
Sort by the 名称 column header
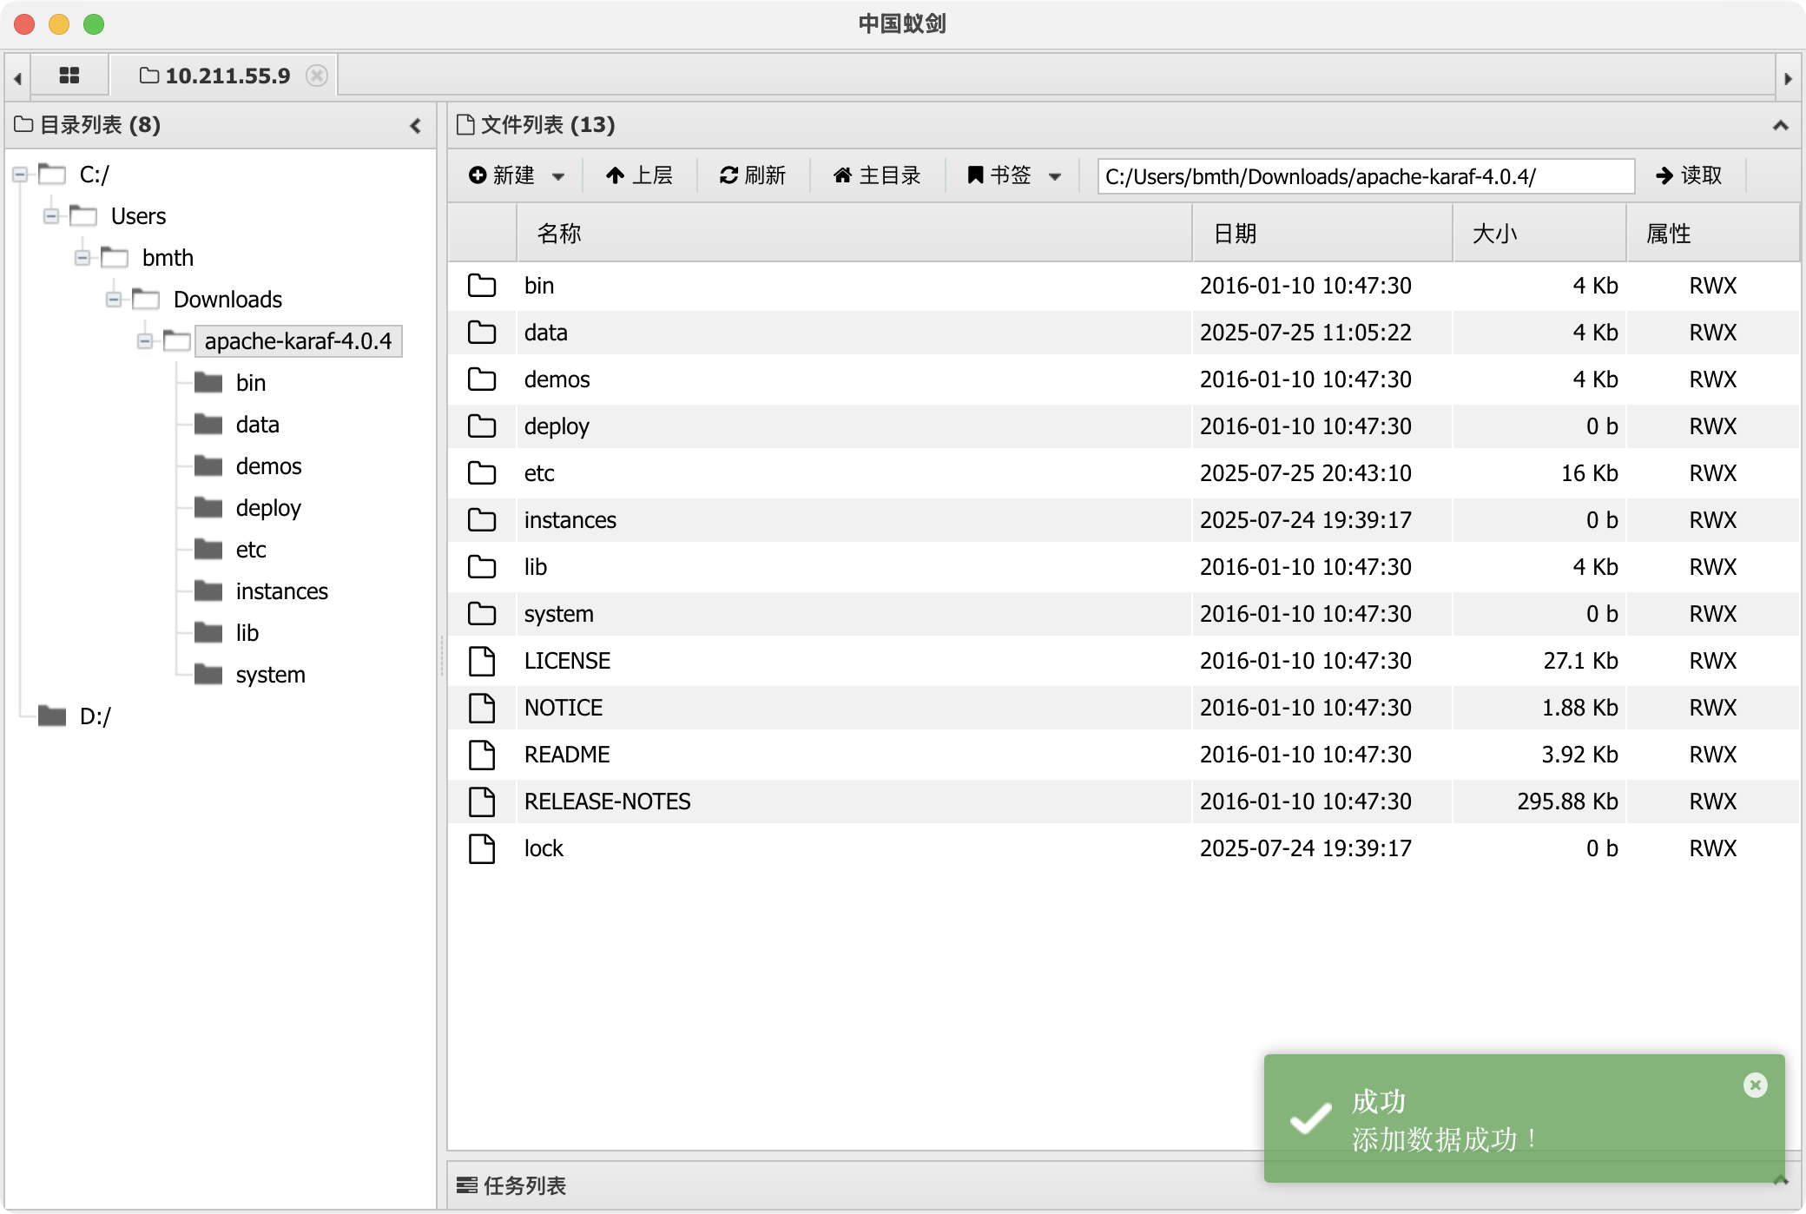(x=854, y=234)
